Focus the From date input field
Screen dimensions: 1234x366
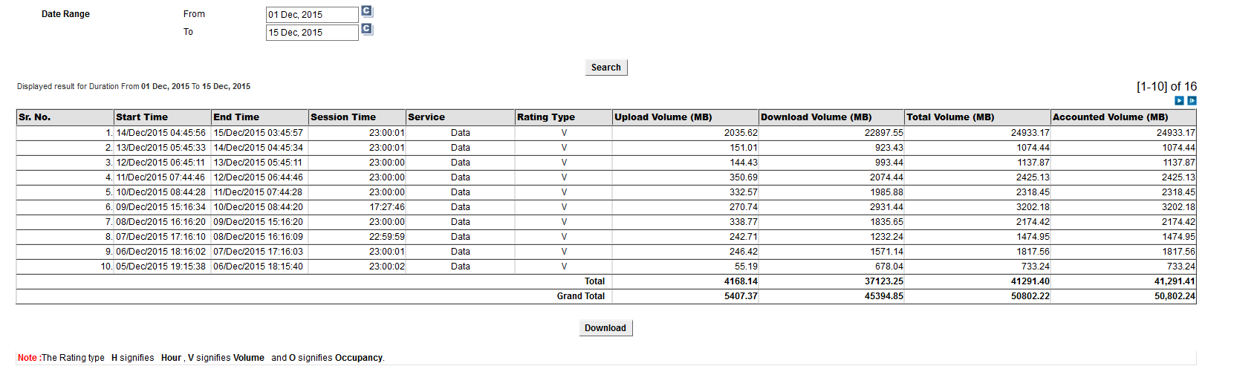311,15
